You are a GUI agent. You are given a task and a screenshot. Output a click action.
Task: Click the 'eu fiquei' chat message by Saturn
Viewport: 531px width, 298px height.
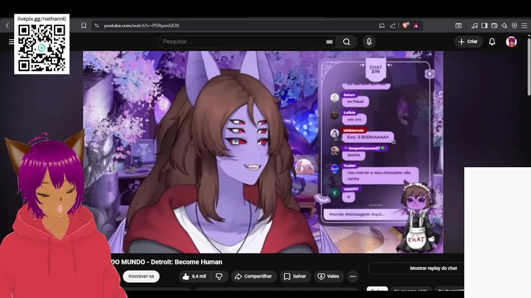tap(355, 101)
